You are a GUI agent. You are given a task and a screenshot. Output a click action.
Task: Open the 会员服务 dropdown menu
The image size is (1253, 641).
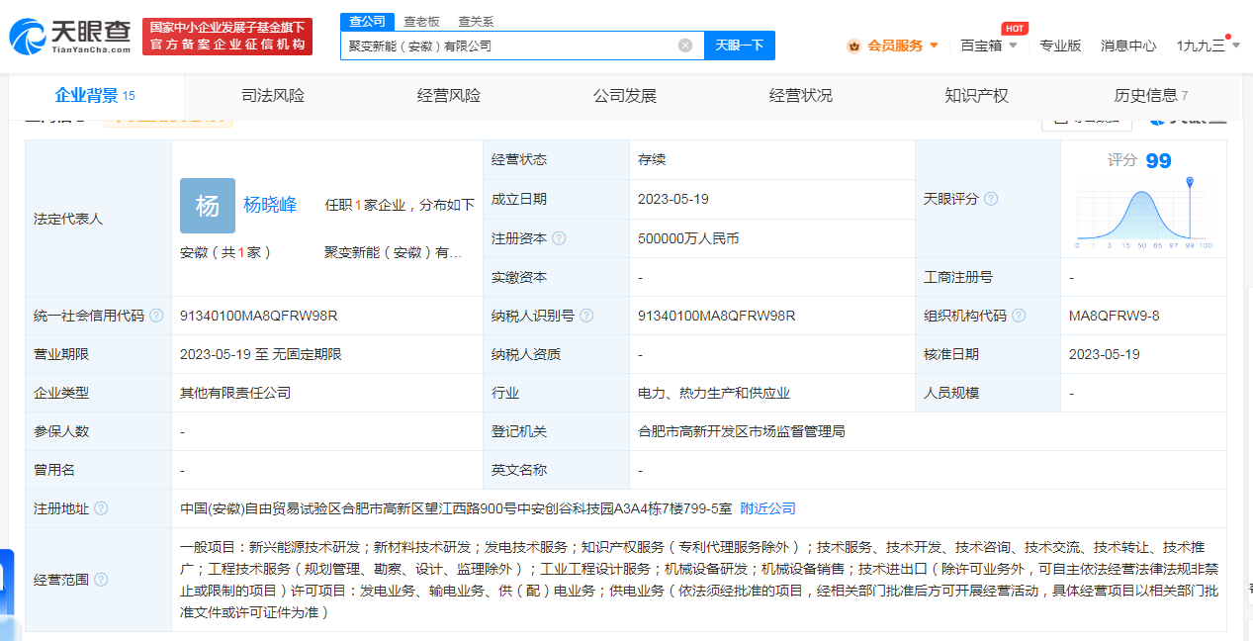point(893,46)
